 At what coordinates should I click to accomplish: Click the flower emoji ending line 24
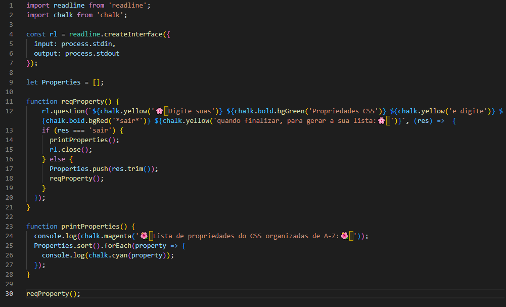pos(344,236)
